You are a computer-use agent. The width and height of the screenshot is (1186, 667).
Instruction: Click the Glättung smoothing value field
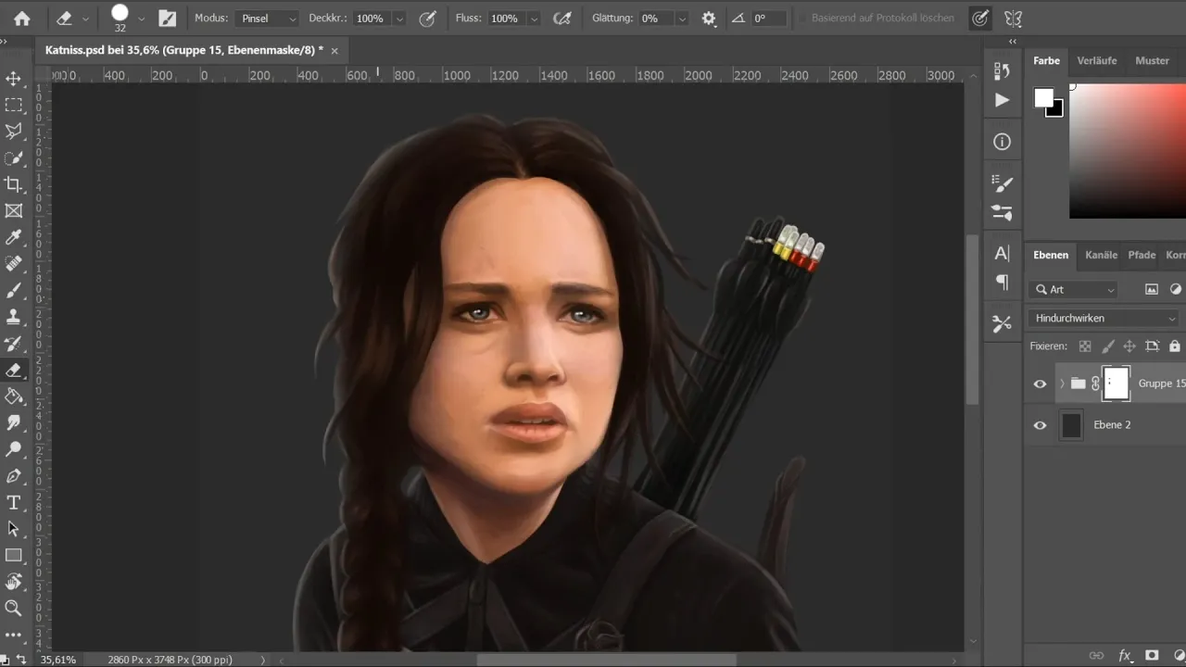point(654,19)
